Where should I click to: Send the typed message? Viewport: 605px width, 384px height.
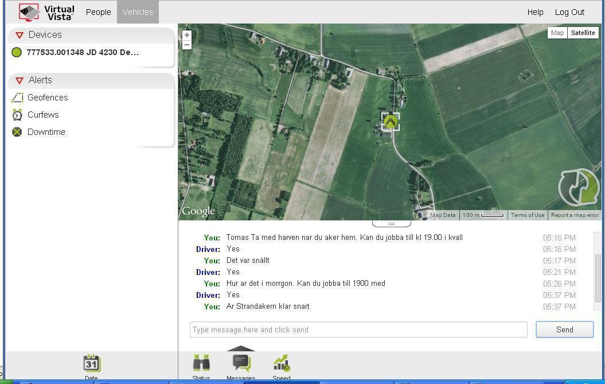pos(564,329)
